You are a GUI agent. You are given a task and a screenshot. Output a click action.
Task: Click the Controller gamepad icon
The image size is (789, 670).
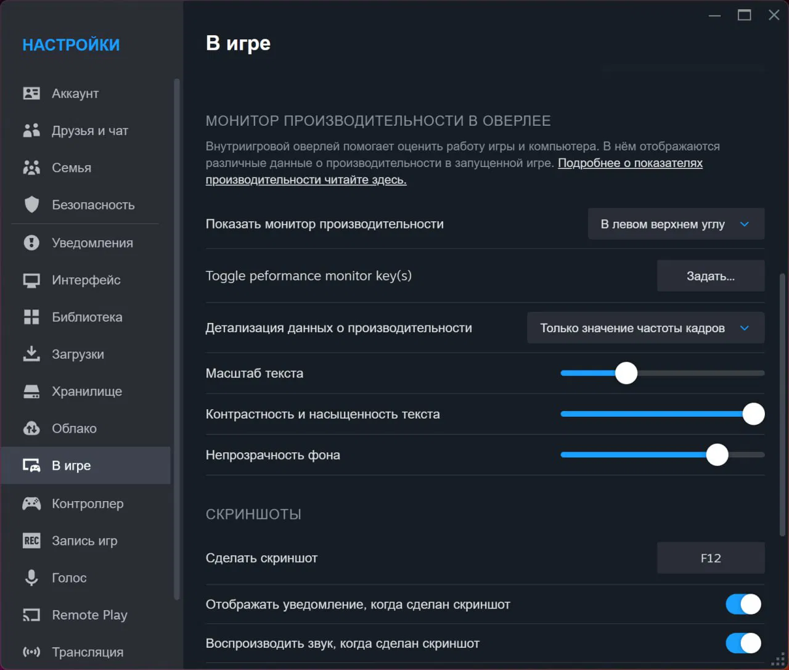tap(31, 504)
